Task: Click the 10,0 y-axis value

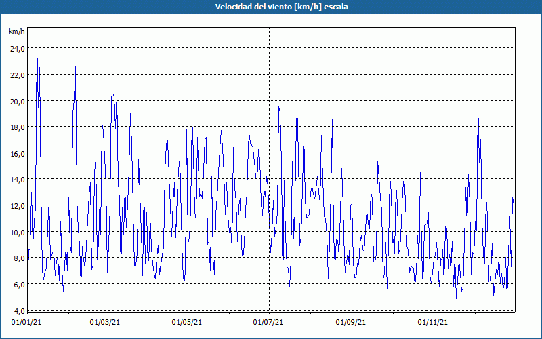Action: pos(18,232)
